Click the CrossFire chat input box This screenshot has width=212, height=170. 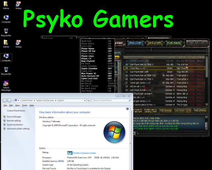point(172,133)
